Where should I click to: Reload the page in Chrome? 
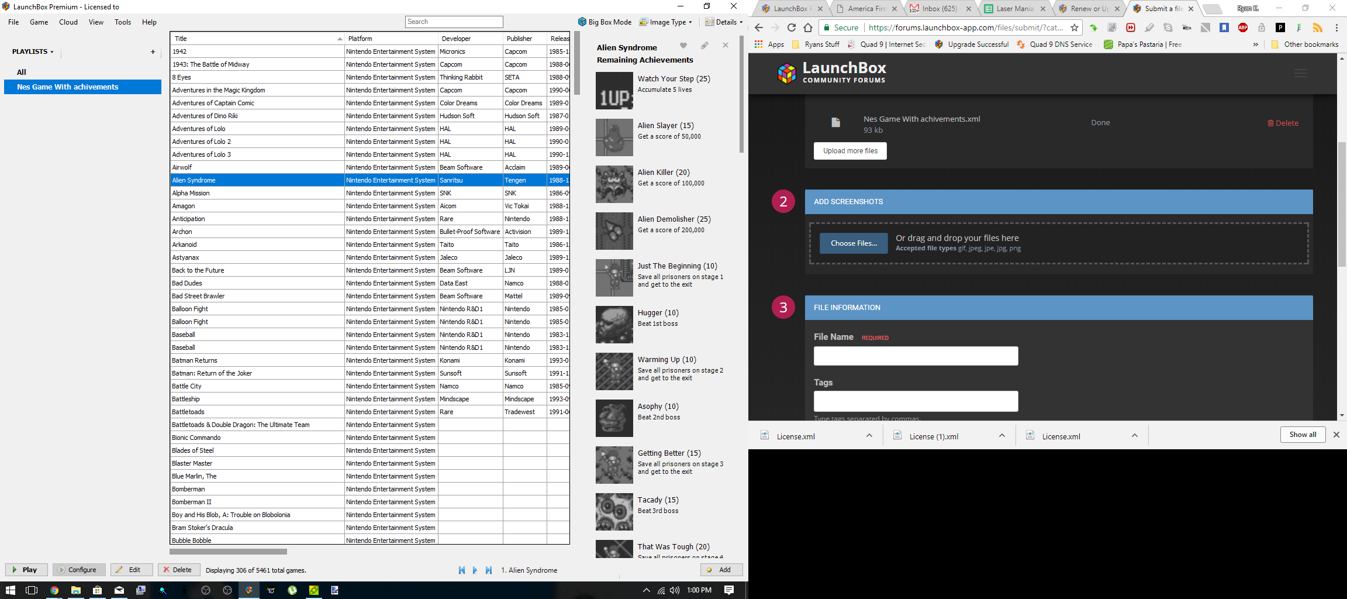pos(792,27)
